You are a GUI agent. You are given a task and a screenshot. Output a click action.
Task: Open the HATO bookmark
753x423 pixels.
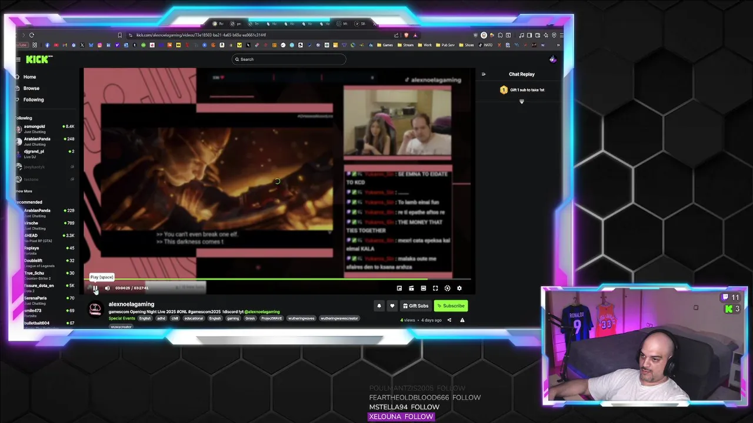point(485,45)
